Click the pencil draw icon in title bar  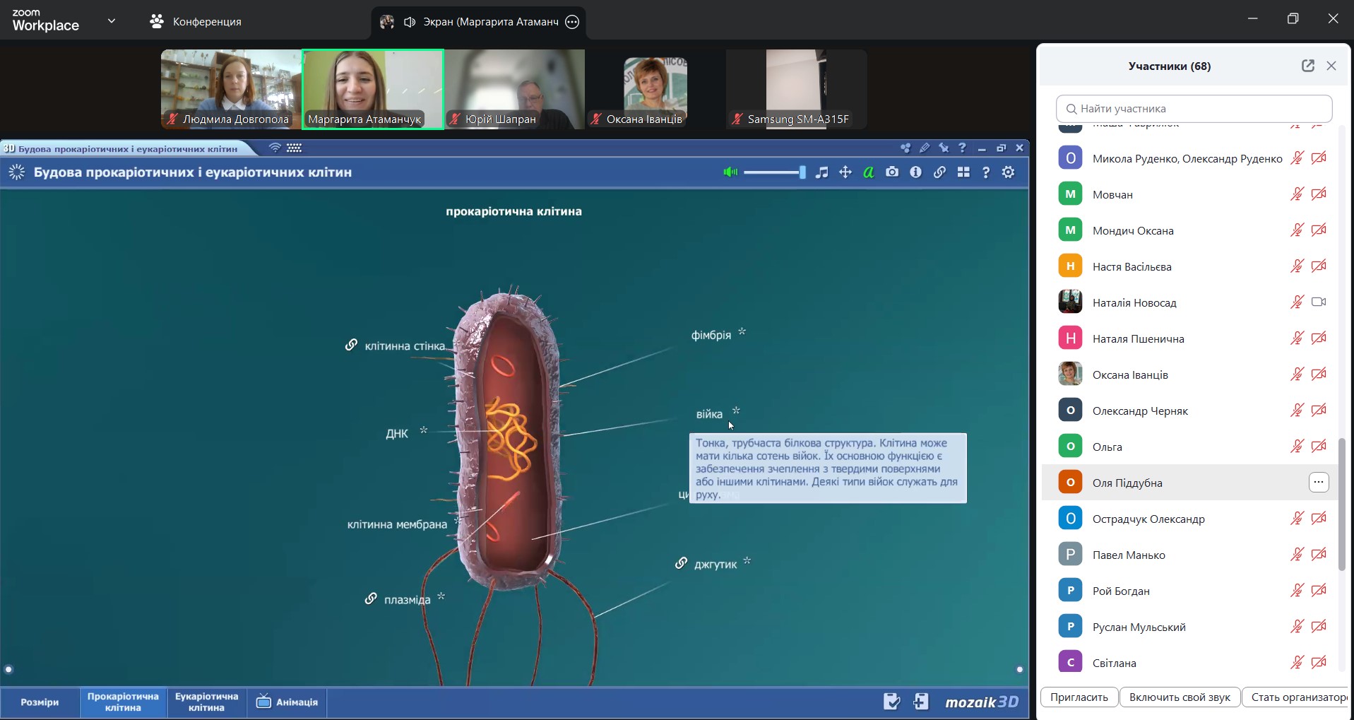point(924,148)
